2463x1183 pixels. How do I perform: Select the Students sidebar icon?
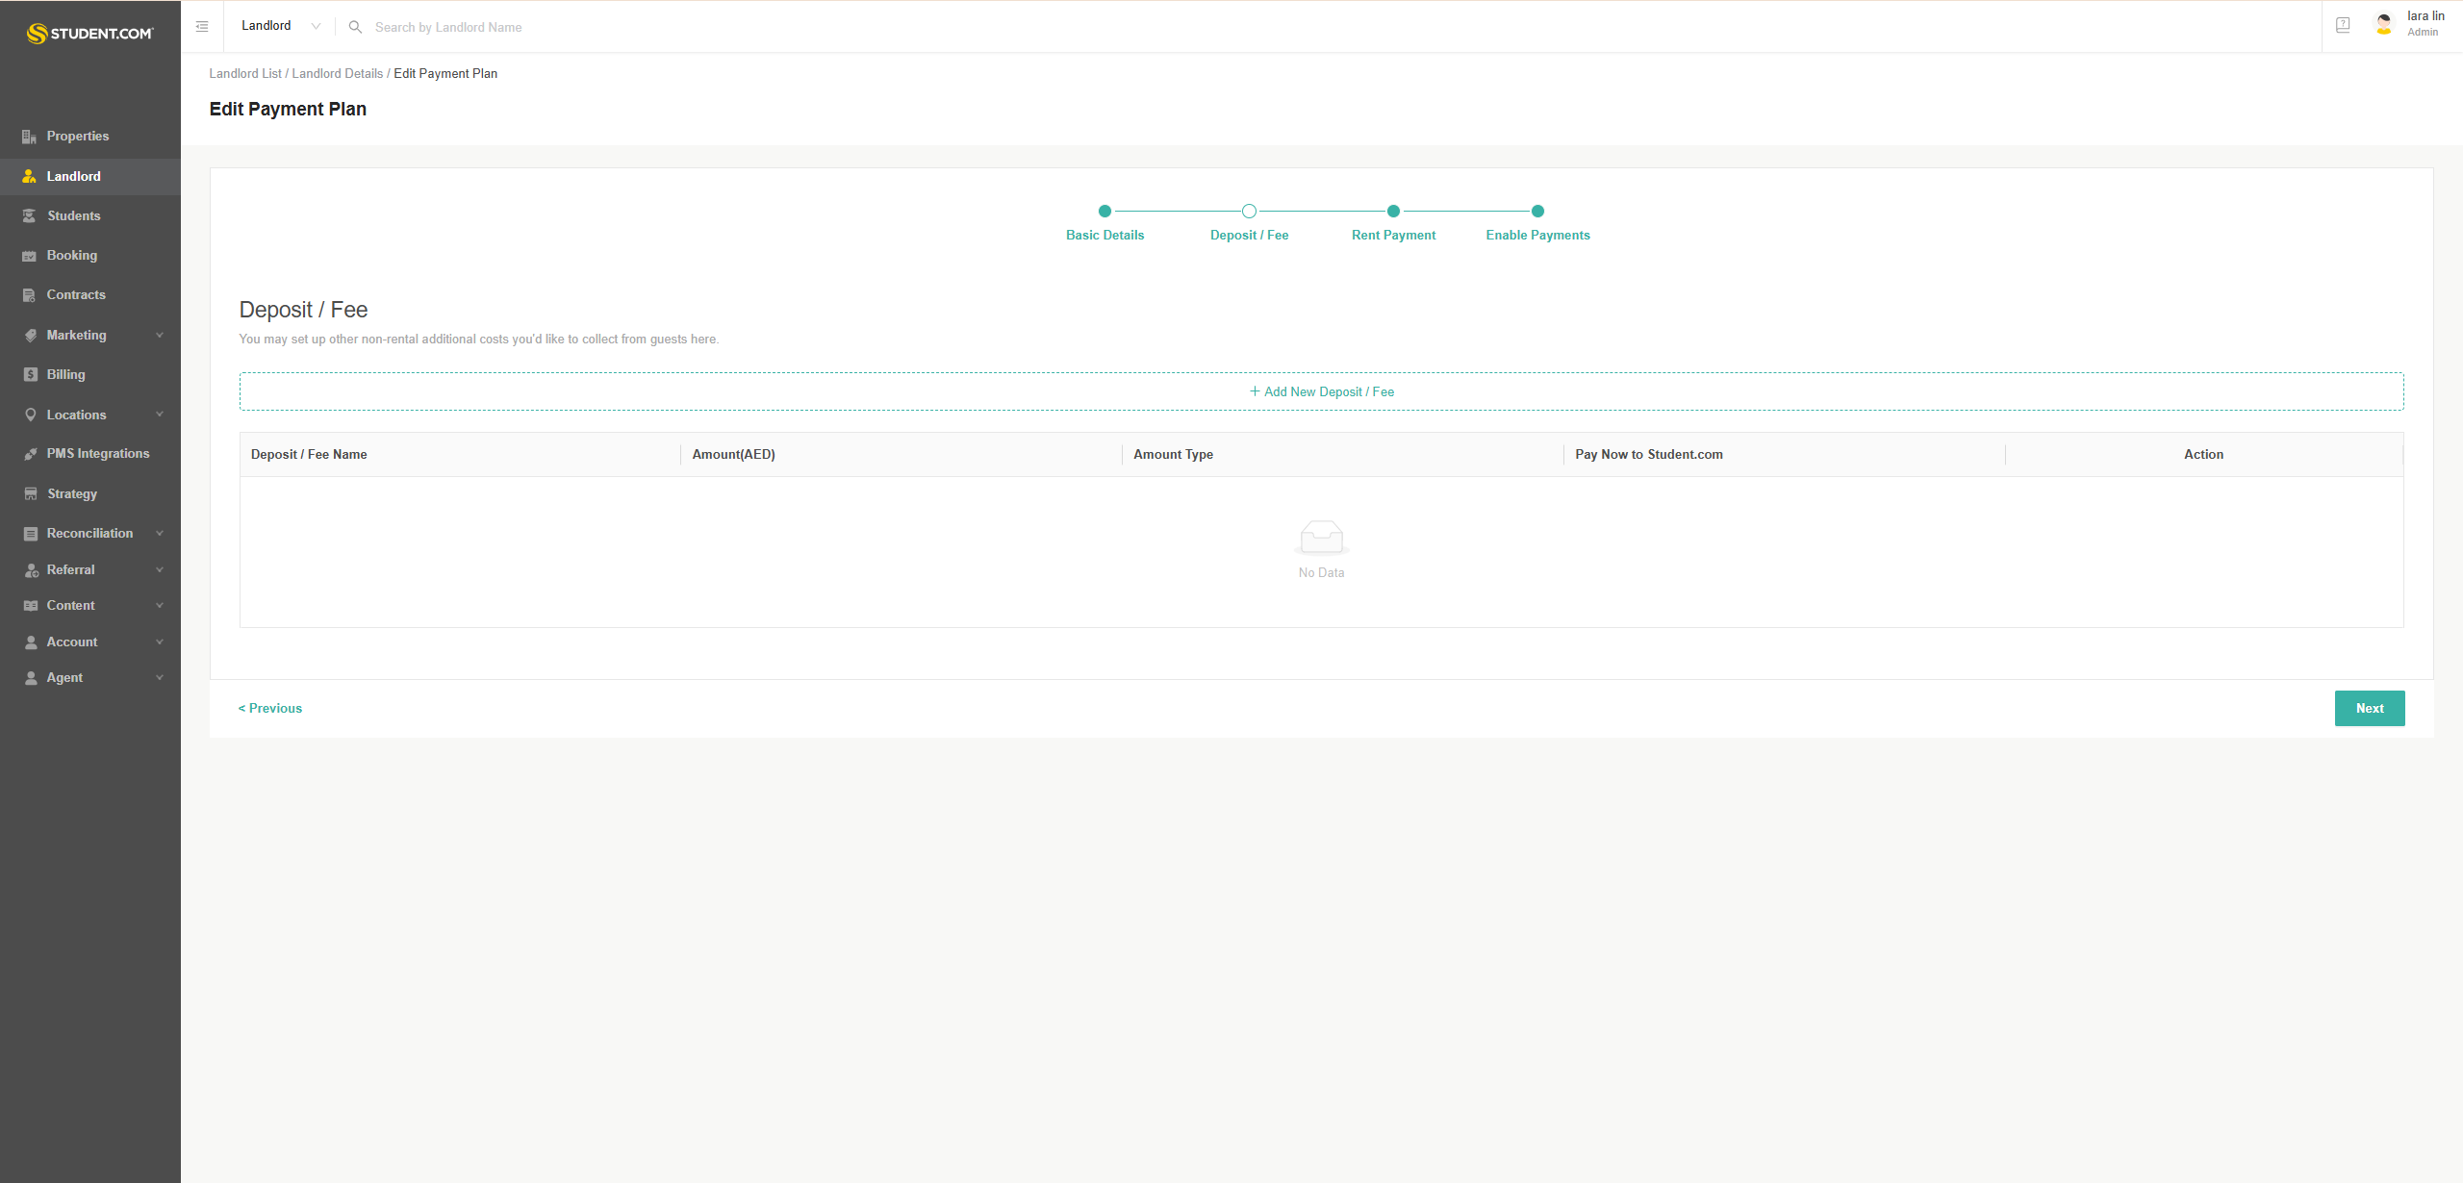(x=29, y=215)
